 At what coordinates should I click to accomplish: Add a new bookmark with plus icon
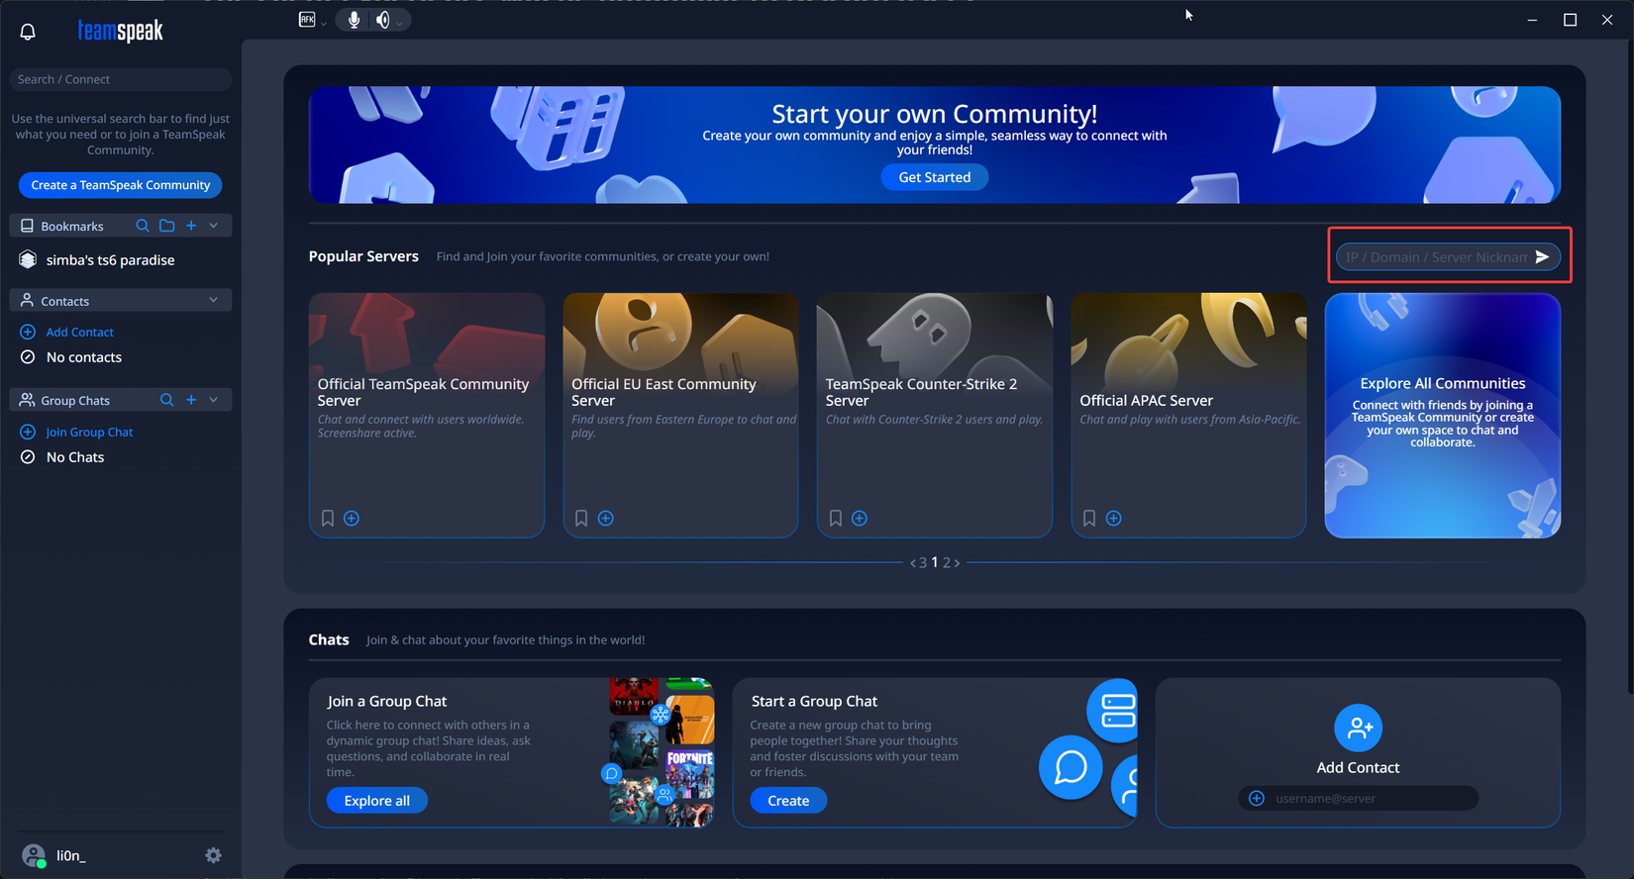[x=191, y=226]
